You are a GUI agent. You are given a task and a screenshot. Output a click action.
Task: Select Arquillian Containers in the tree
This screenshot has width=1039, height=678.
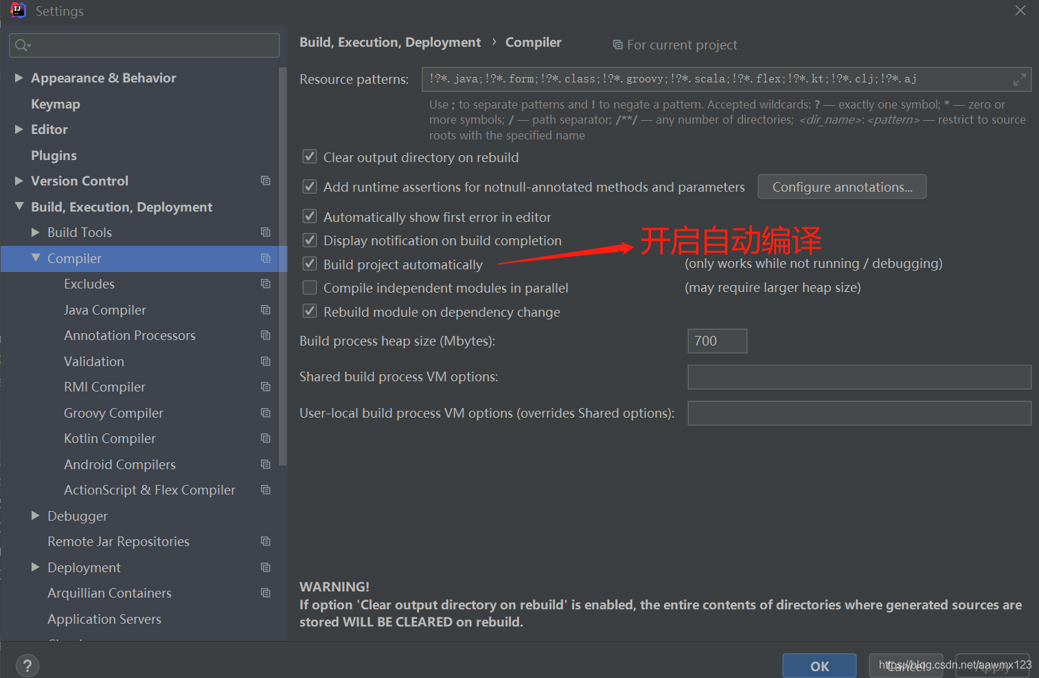109,593
